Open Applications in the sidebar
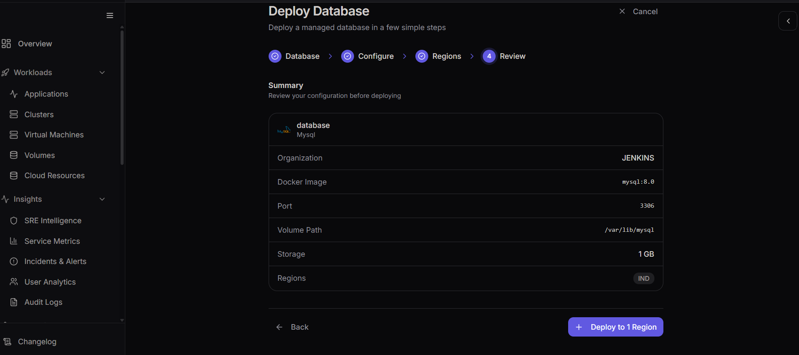This screenshot has height=355, width=799. [x=46, y=94]
